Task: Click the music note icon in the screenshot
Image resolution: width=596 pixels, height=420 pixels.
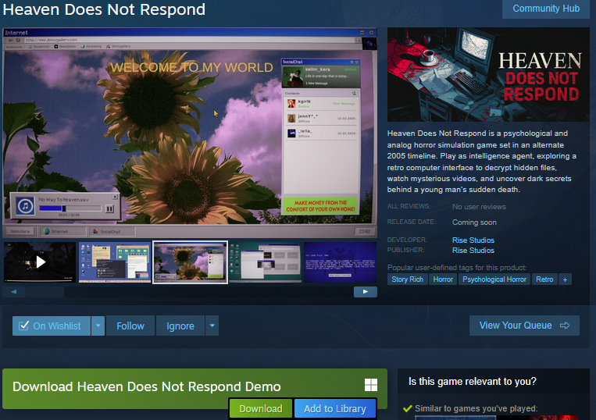Action: tap(25, 206)
